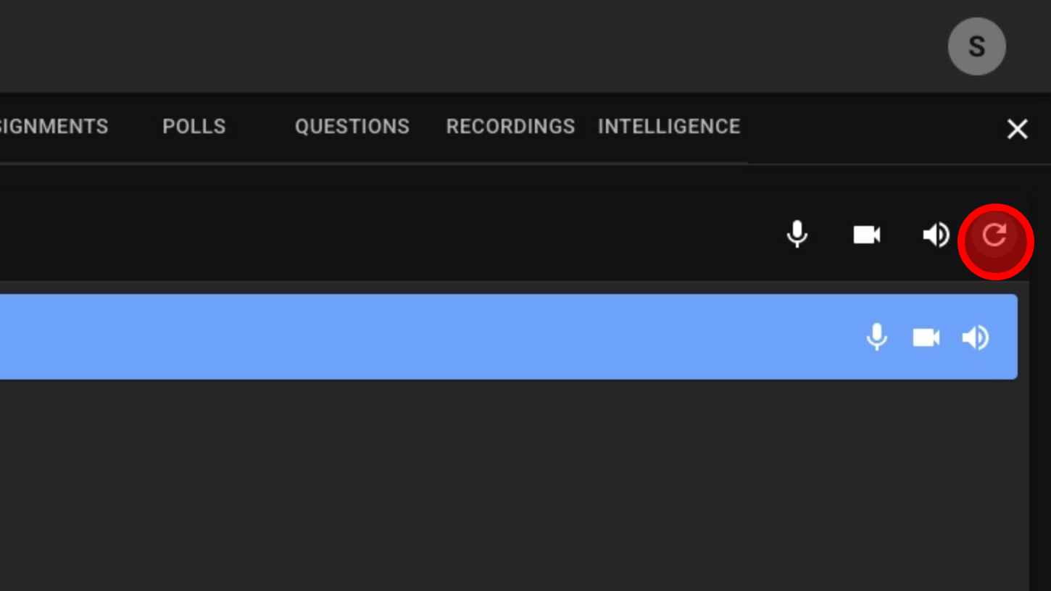1051x591 pixels.
Task: Toggle camera in the highlighted blue row
Action: 926,338
